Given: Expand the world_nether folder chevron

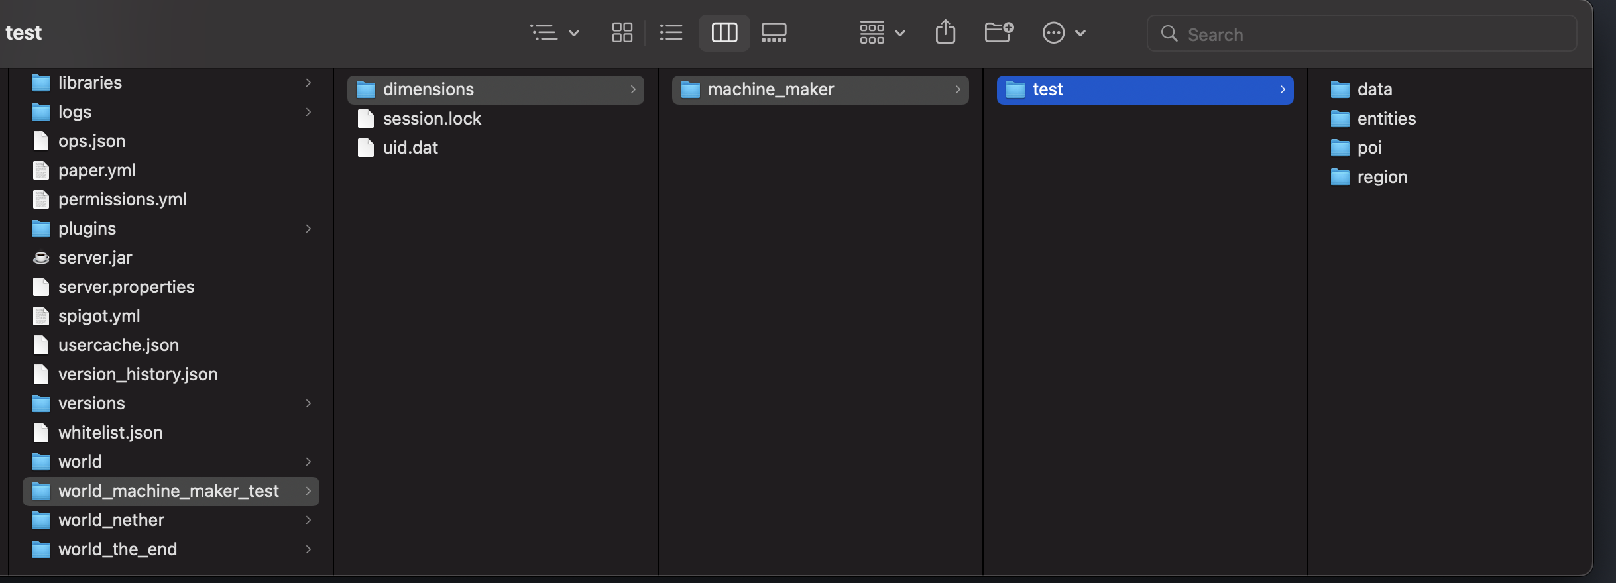Looking at the screenshot, I should click(308, 520).
